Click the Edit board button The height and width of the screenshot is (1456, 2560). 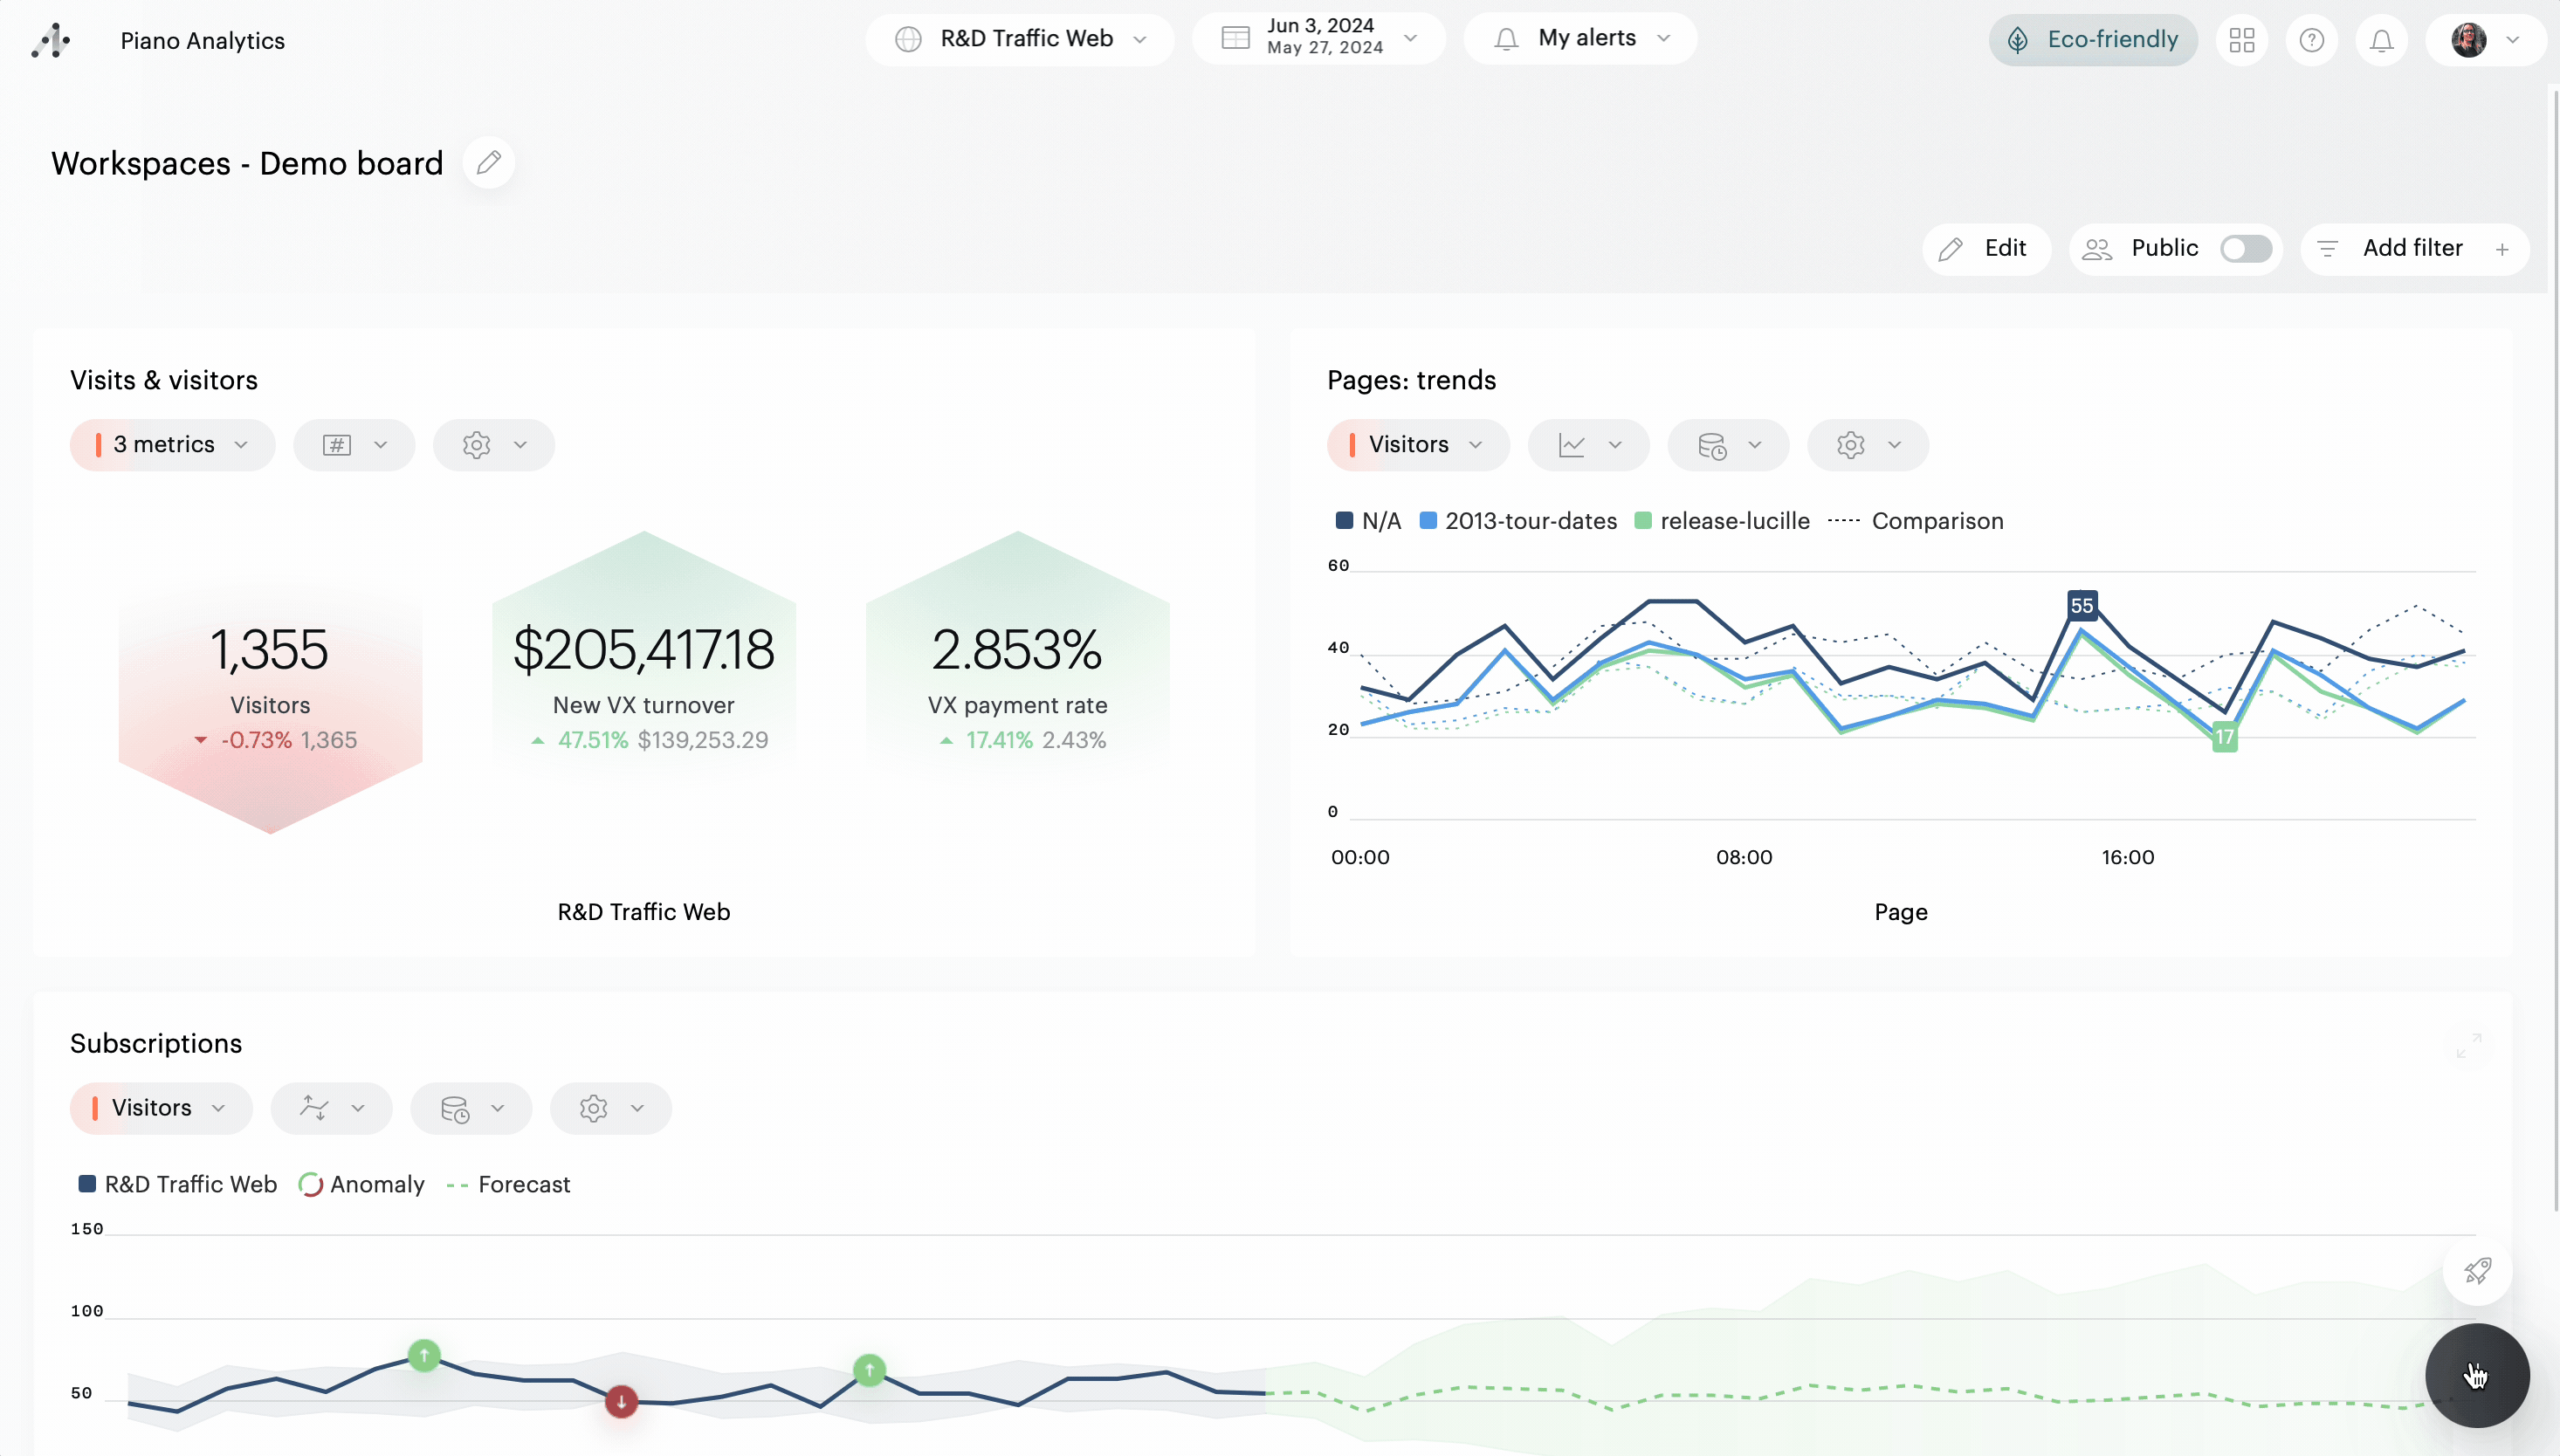(x=1986, y=248)
